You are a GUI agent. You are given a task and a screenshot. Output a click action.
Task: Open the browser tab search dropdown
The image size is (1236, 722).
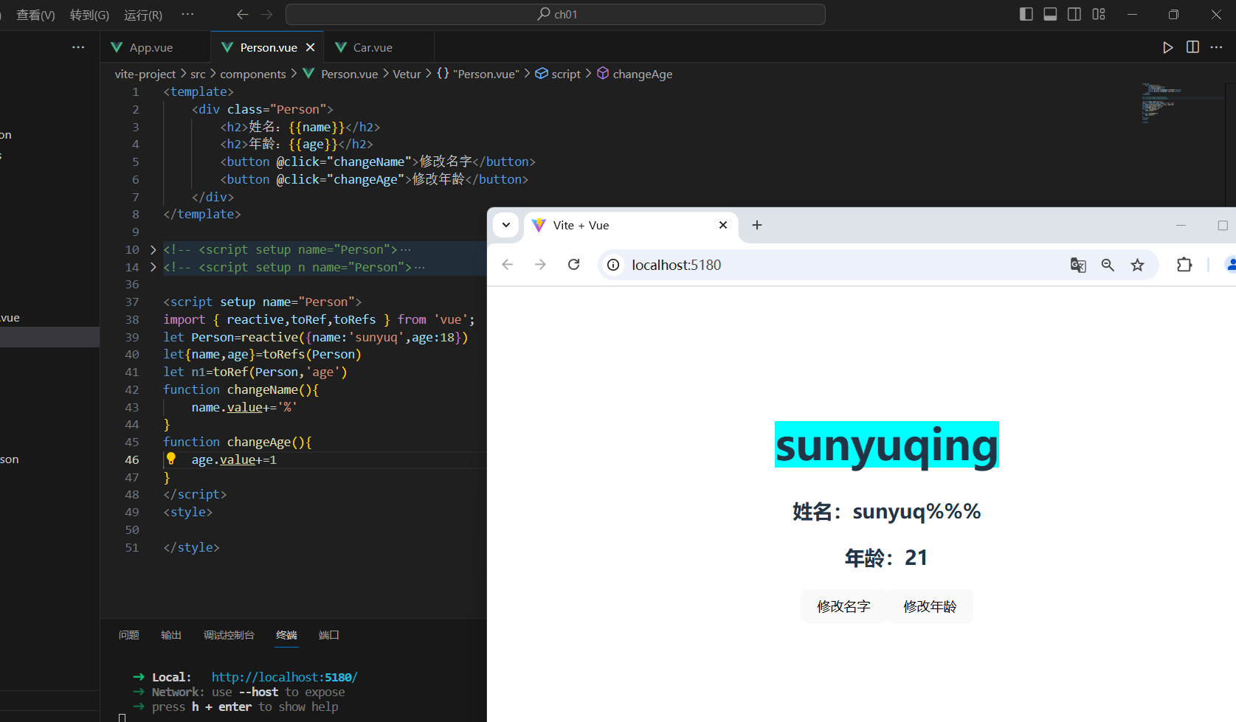506,225
